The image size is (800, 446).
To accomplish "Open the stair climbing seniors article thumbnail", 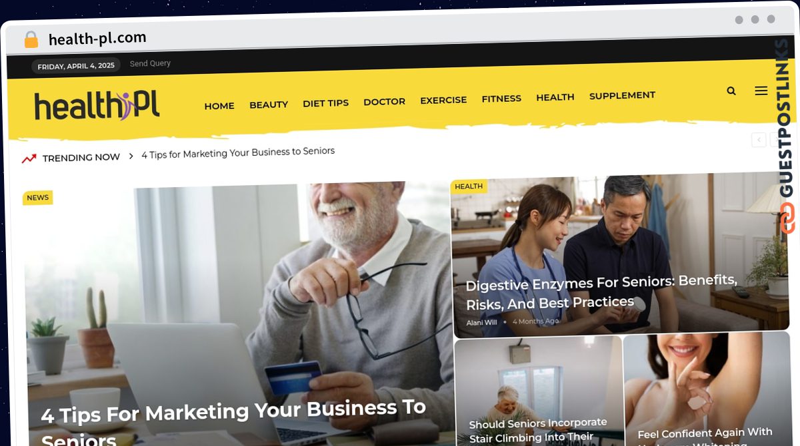I will (x=538, y=391).
